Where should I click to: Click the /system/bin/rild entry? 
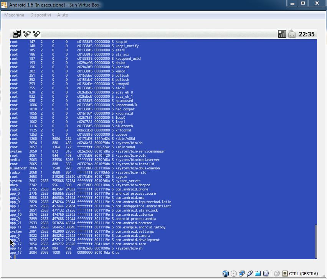[131, 172]
